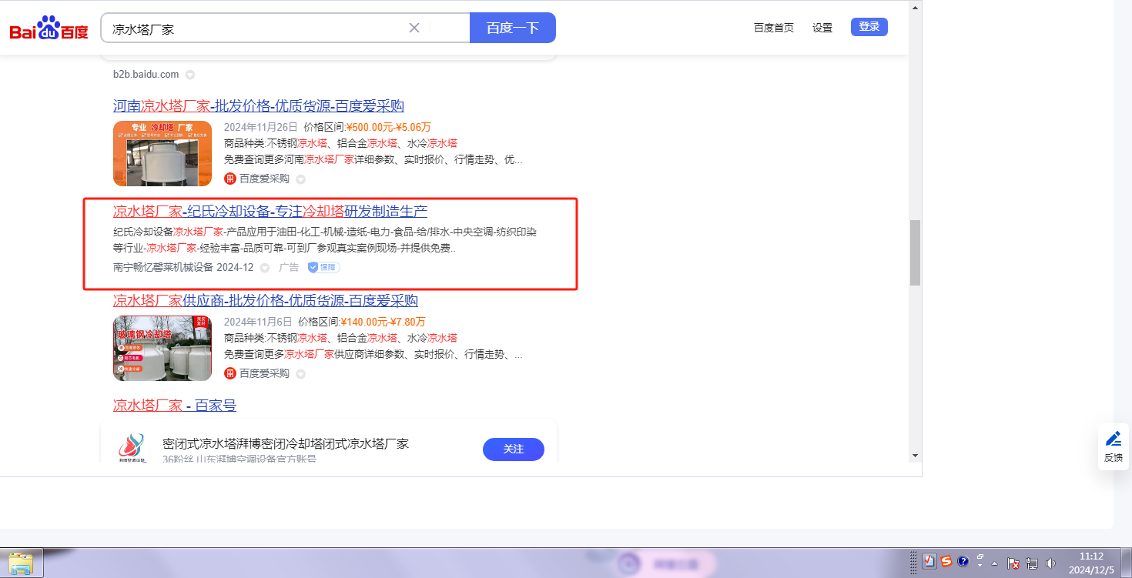
Task: Click the blue help question-mark tray icon
Action: (x=963, y=562)
